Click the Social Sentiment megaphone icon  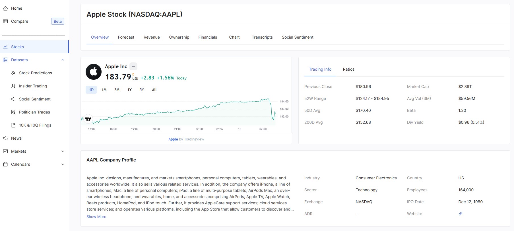tap(13, 99)
